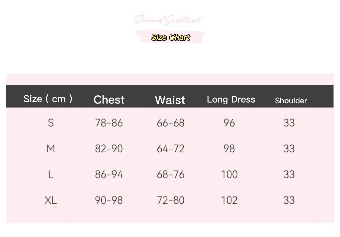This screenshot has height=237, width=340.
Task: Select the Size (cm) column header
Action: (x=48, y=99)
